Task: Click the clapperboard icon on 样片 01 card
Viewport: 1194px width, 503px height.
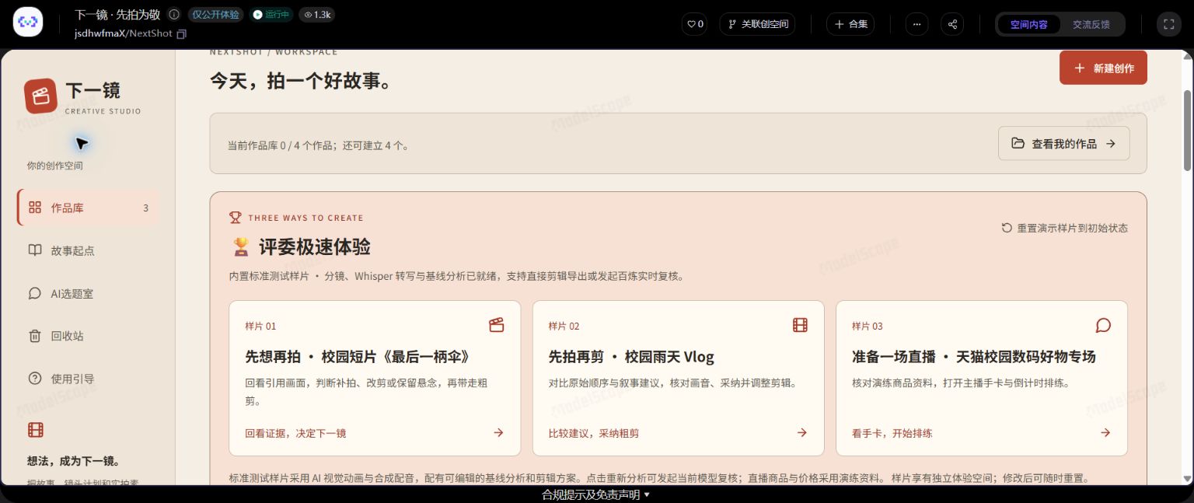Action: tap(497, 325)
